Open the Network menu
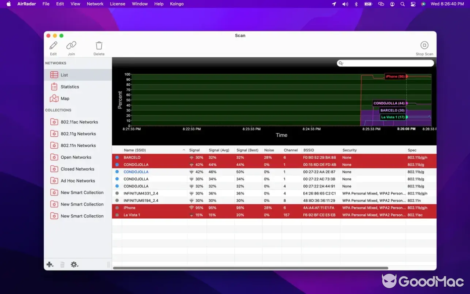This screenshot has height=294, width=470. 95,4
